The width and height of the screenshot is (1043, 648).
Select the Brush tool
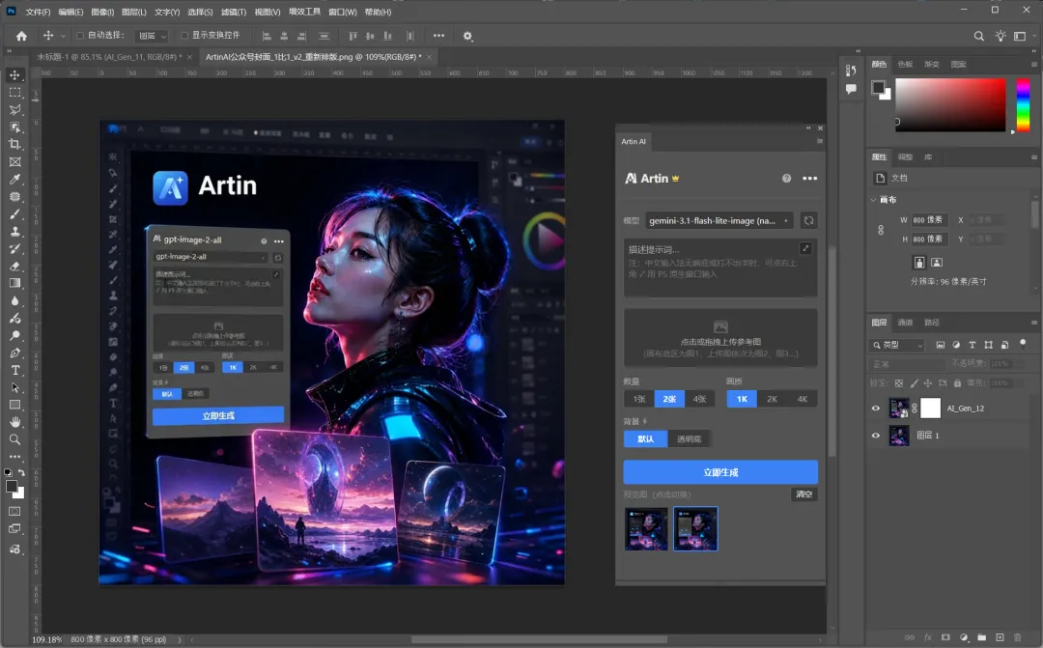[14, 214]
